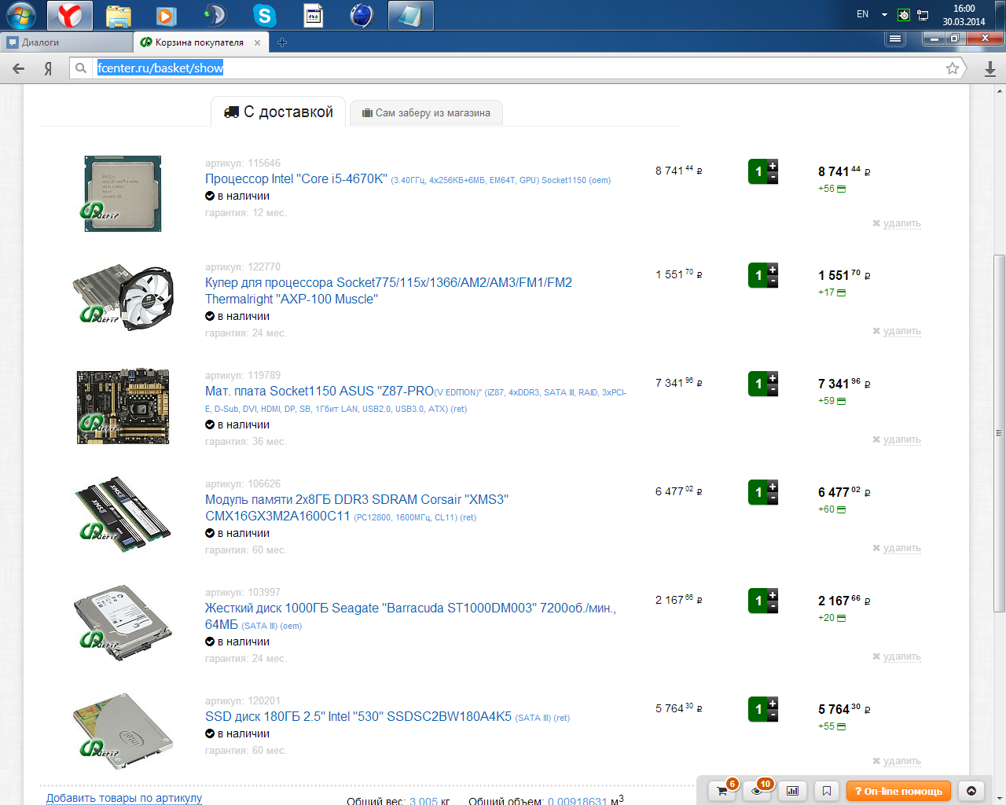This screenshot has height=805, width=1006.
Task: Open the bookmarks icon in the bottom bar
Action: pyautogui.click(x=827, y=791)
